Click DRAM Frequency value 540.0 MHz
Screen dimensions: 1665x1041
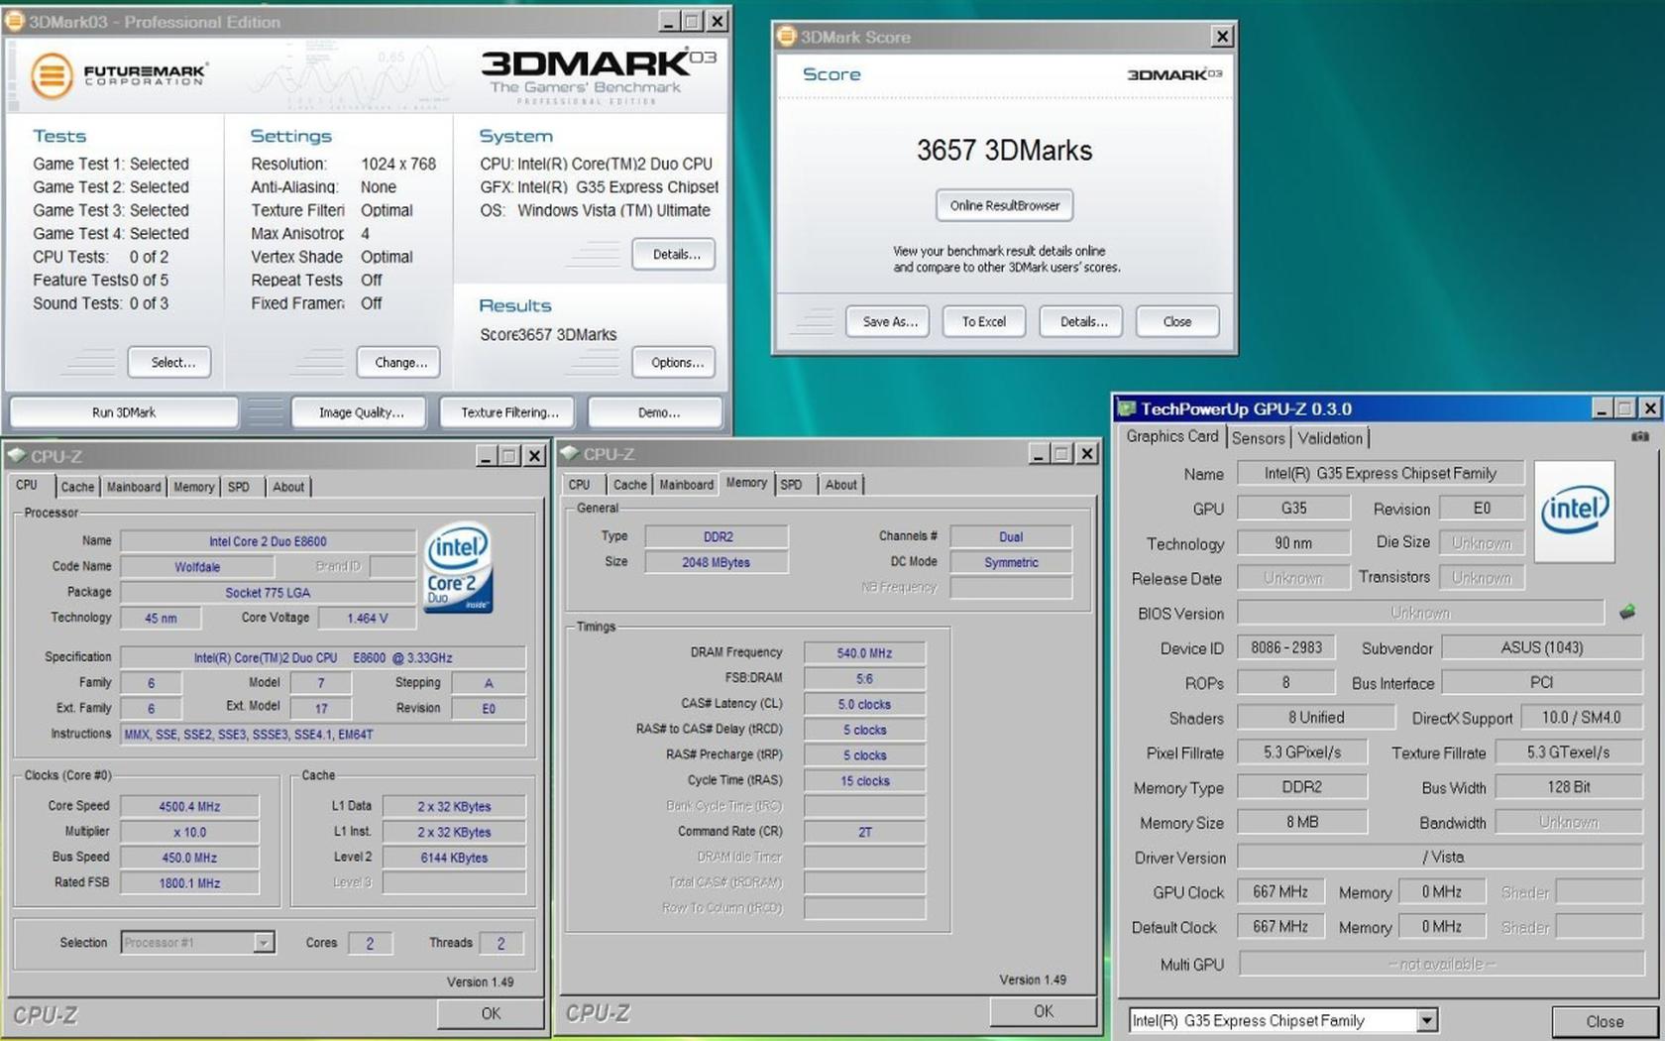[864, 653]
